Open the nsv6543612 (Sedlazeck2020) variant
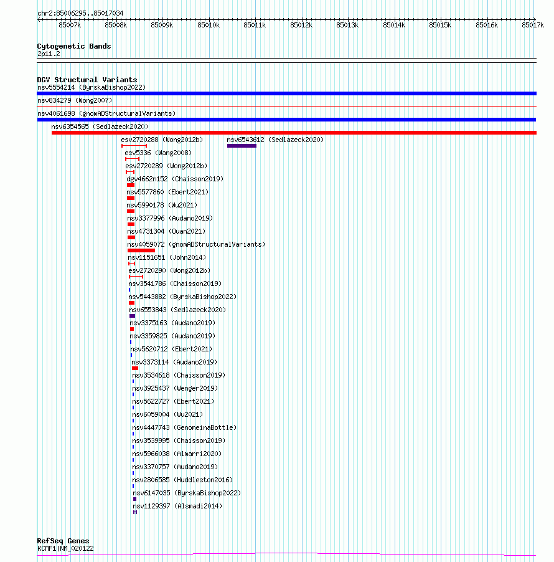Image resolution: width=554 pixels, height=562 pixels. (275, 140)
